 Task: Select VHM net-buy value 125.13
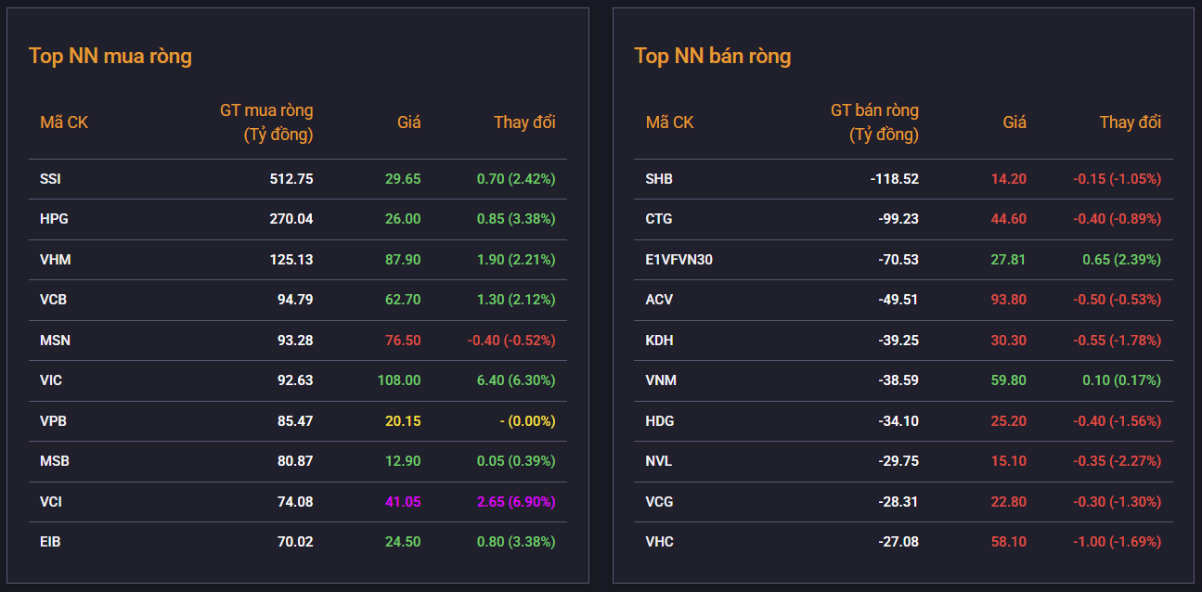point(291,260)
